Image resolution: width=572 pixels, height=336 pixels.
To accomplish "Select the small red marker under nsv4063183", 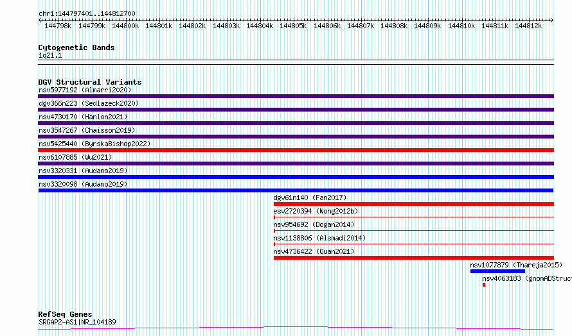I will point(484,285).
